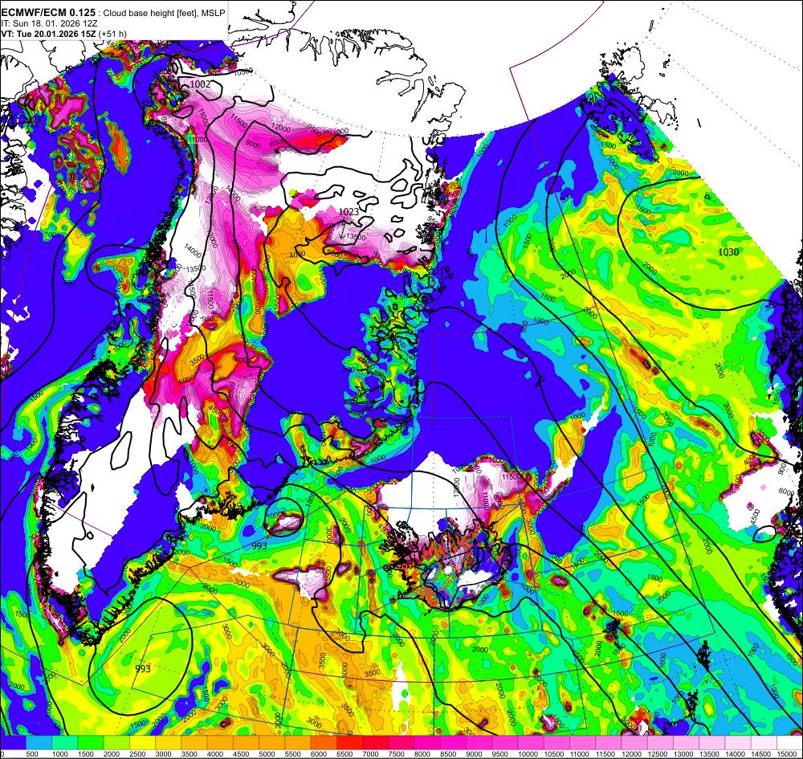Pick the light blue 500–1000 legend swatch
The image size is (803, 759).
pos(39,743)
